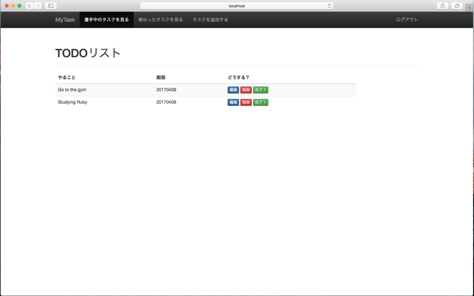This screenshot has height=296, width=474.
Task: Click the localhost address bar
Action: pos(237,6)
